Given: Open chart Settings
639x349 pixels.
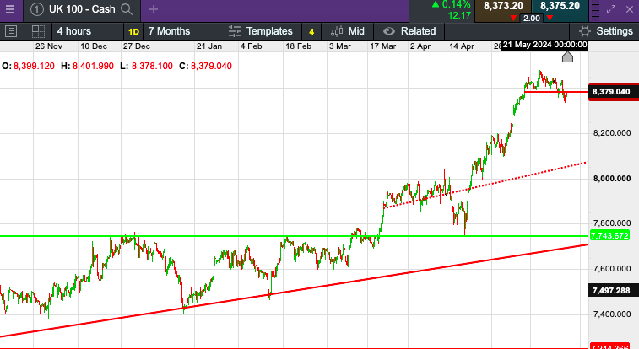Looking at the screenshot, I should click(606, 31).
